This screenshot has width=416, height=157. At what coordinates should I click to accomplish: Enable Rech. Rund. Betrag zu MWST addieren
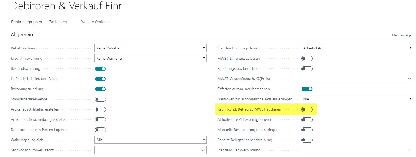point(307,109)
